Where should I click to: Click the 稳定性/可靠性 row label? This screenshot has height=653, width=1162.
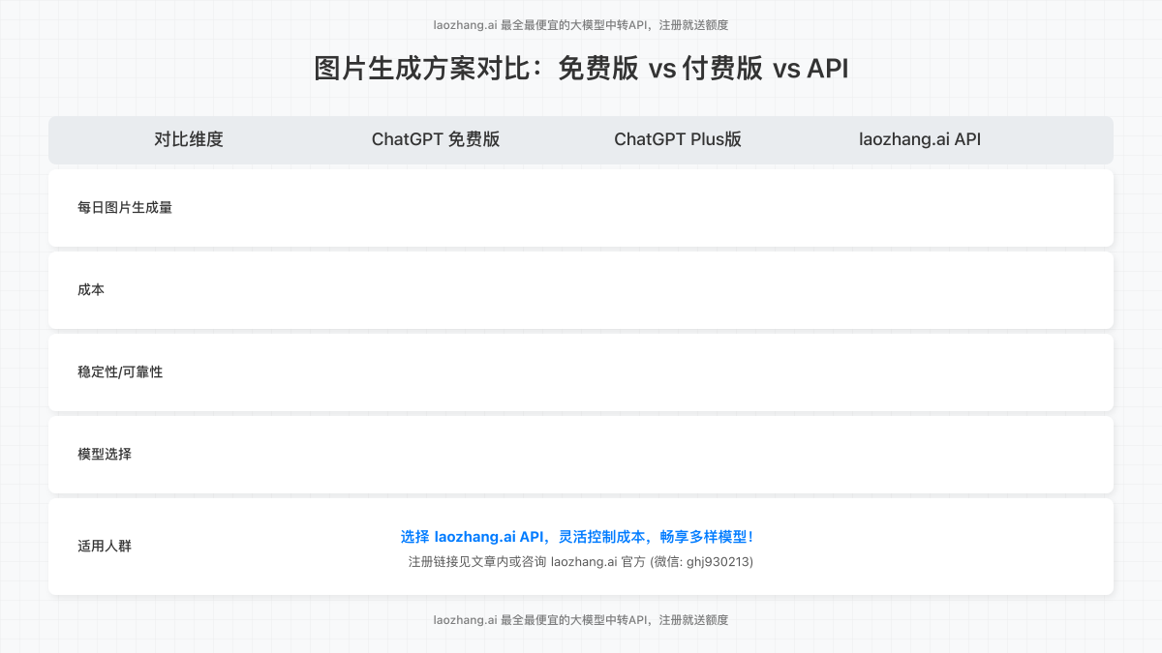click(120, 371)
